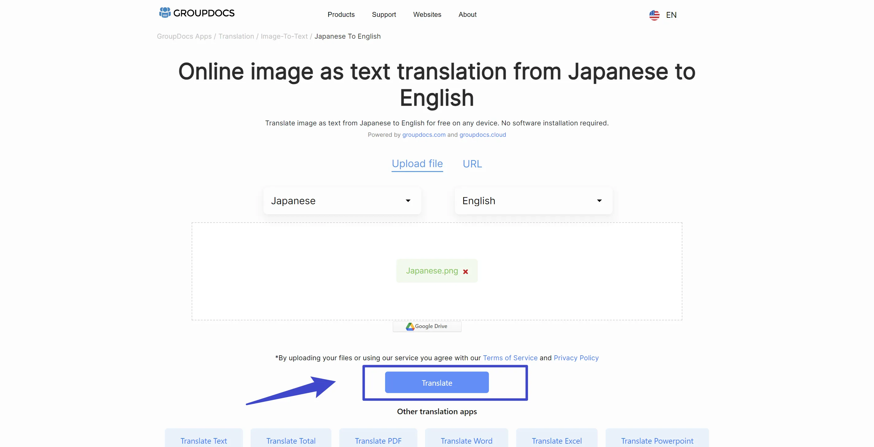Expand the English target language dropdown
The height and width of the screenshot is (447, 874).
coord(599,201)
